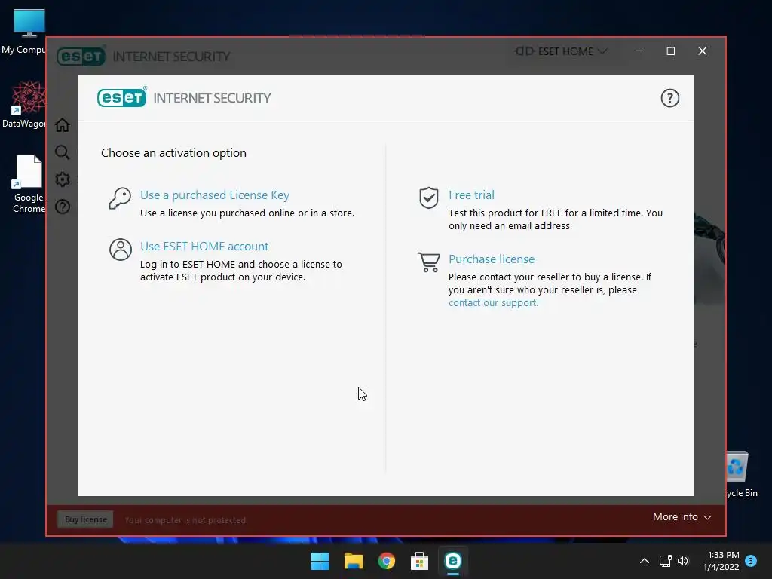772x579 pixels.
Task: Open network status tray icon
Action: 665,561
